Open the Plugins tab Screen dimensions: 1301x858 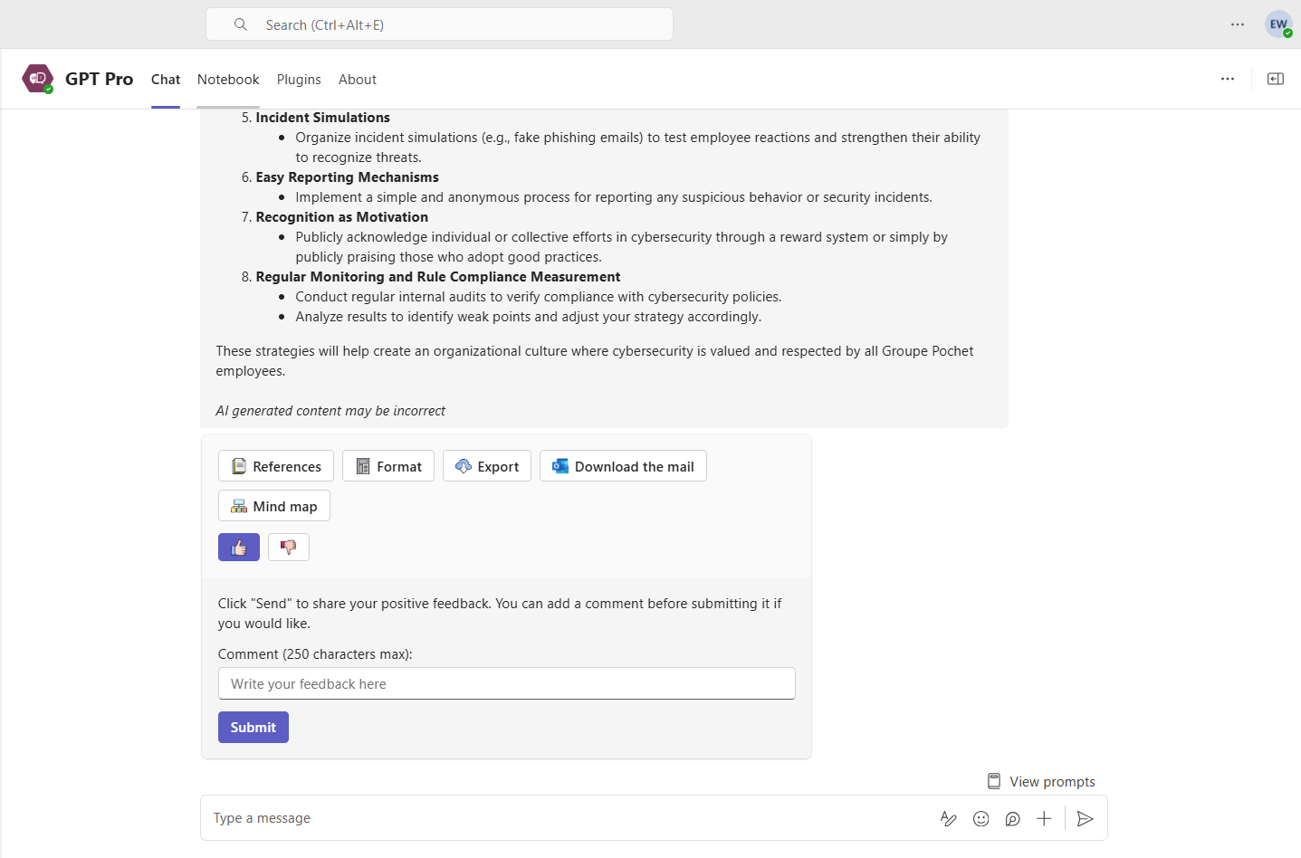point(299,79)
